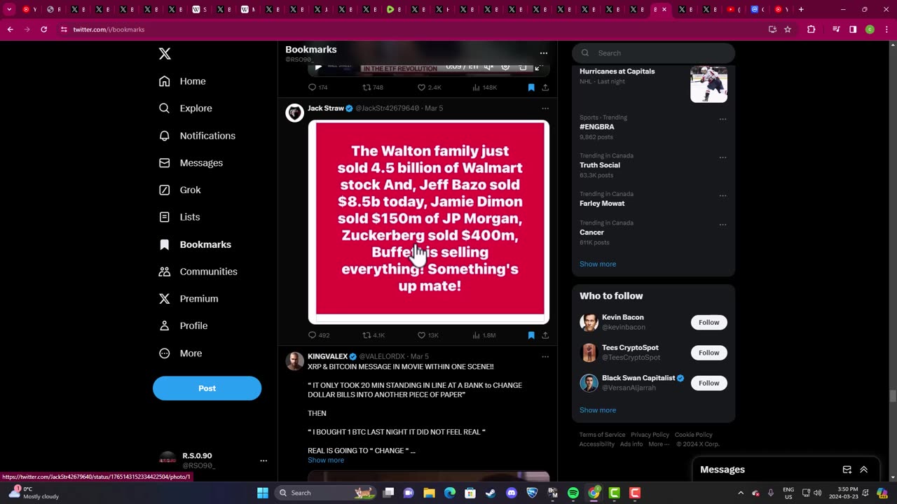Click the Communities sidebar icon
Screen dimensions: 897x504
(x=164, y=272)
